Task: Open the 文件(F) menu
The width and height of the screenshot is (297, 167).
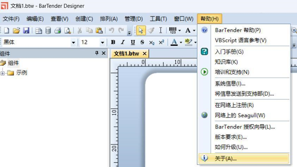Action: (11, 19)
